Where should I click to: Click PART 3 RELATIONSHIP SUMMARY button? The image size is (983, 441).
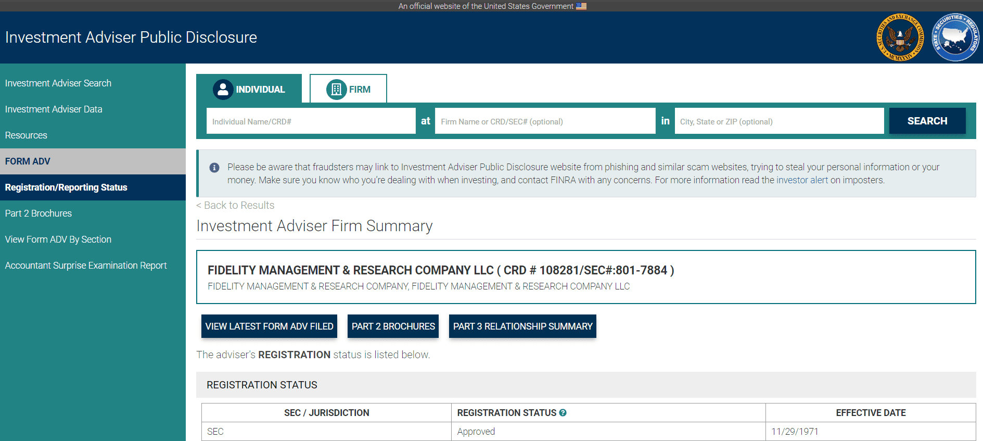[x=522, y=326]
